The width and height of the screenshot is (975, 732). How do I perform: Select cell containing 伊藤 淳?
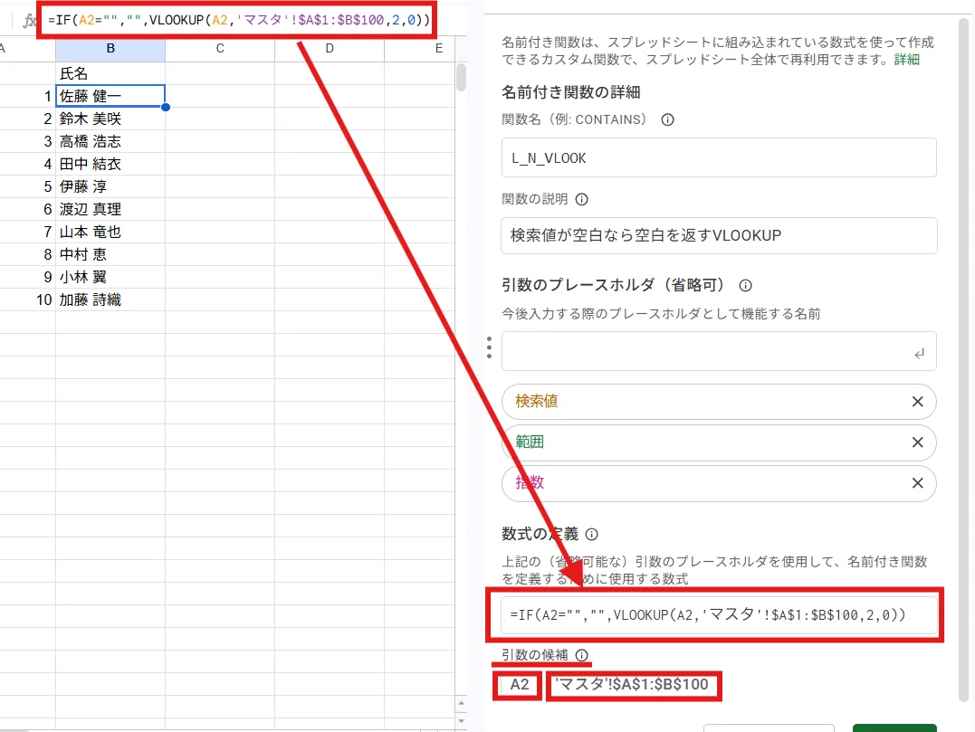pos(110,186)
